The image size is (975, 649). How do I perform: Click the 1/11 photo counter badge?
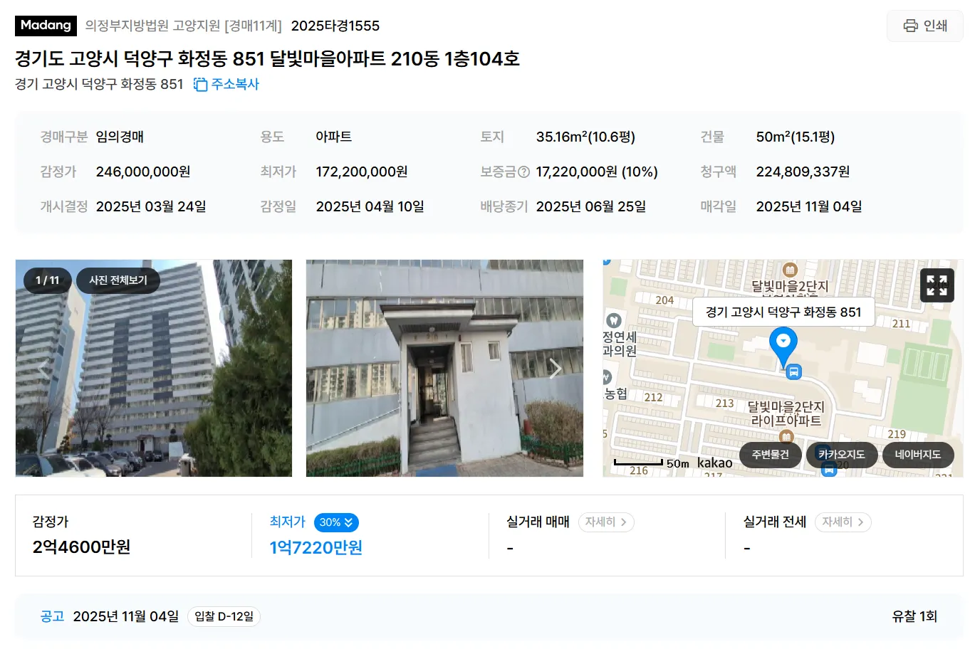pyautogui.click(x=47, y=280)
